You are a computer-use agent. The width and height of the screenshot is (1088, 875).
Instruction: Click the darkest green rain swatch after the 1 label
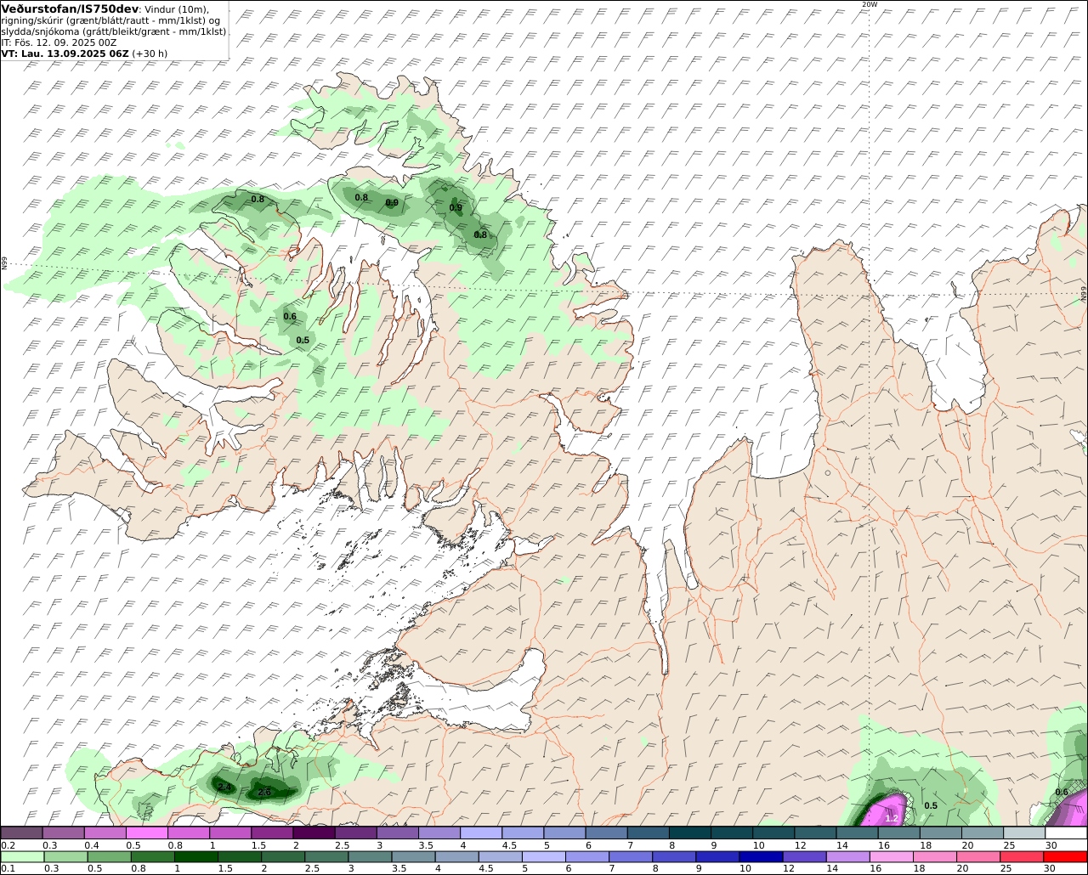pos(197,856)
